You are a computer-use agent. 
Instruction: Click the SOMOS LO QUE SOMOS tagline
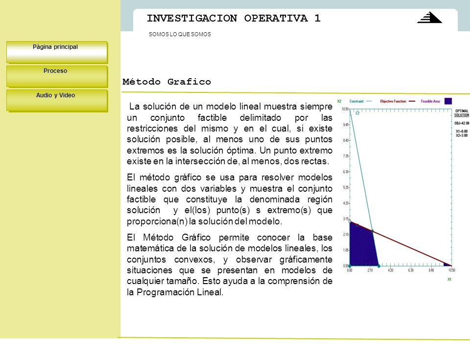tap(180, 34)
